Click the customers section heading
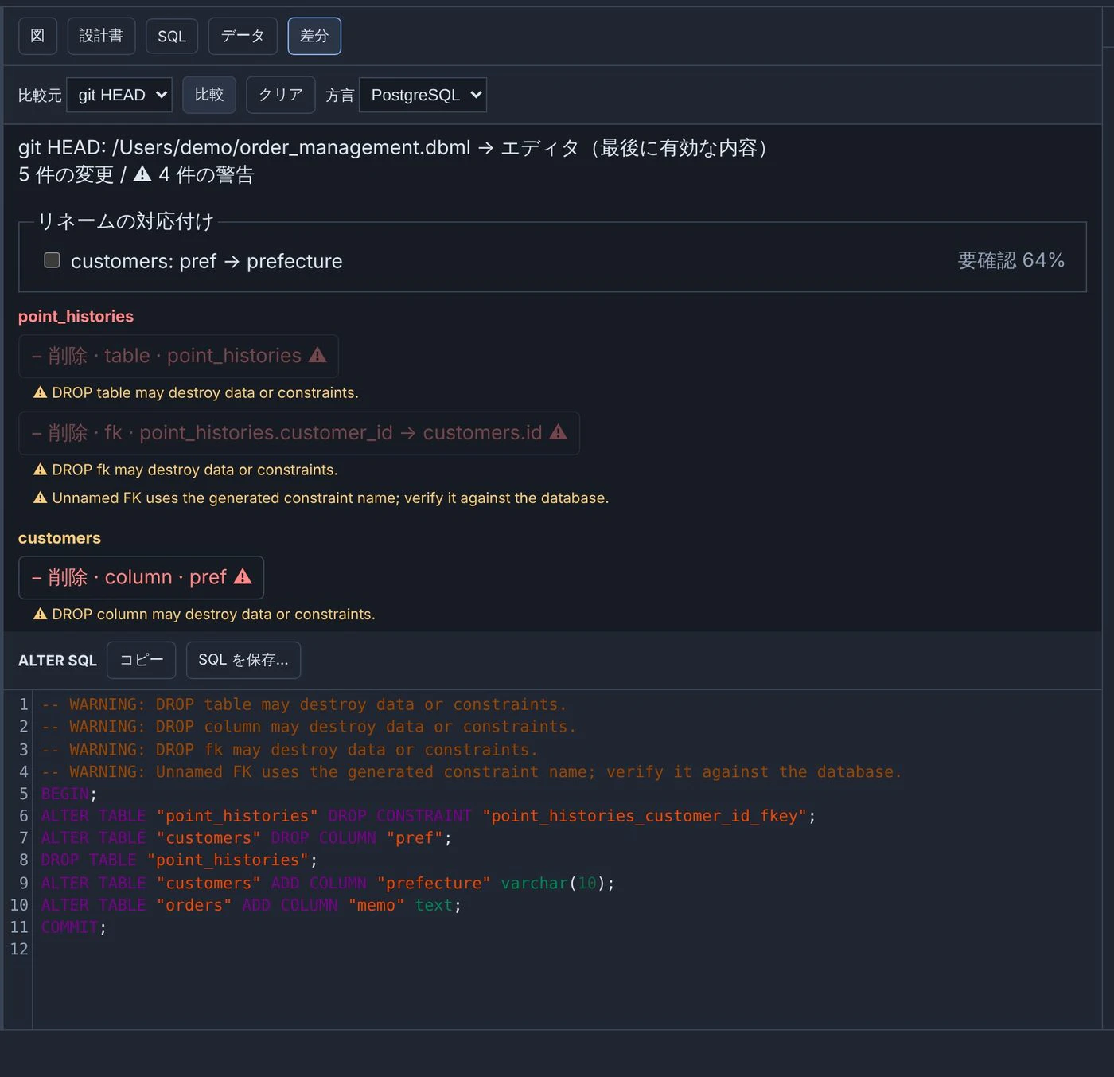 60,538
